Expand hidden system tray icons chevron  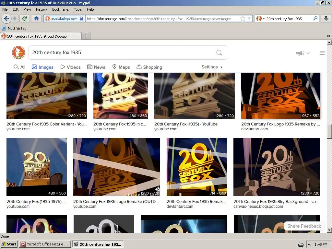click(x=309, y=244)
